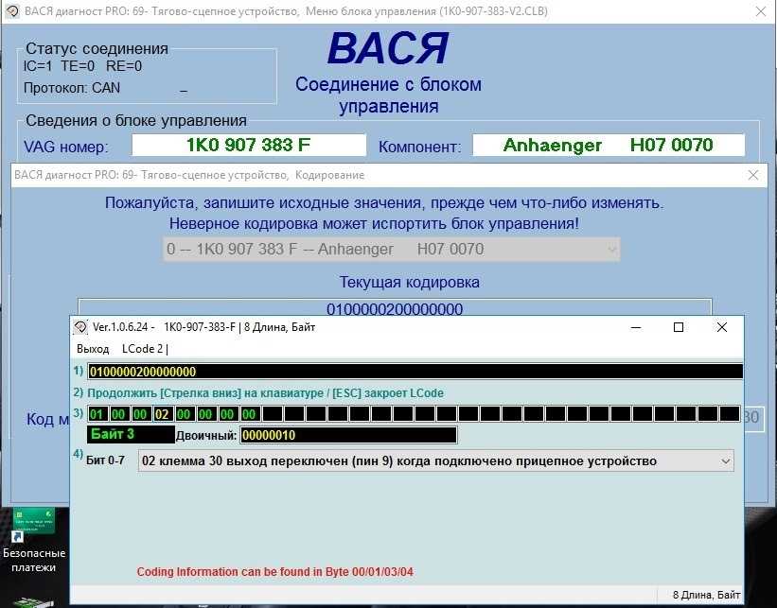
Task: Open the Выход menu
Action: pyautogui.click(x=93, y=349)
